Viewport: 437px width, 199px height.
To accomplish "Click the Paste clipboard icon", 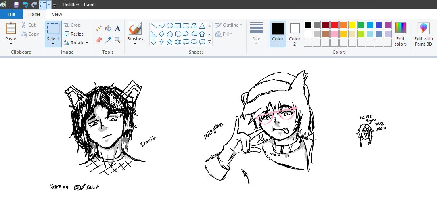I will (x=10, y=28).
